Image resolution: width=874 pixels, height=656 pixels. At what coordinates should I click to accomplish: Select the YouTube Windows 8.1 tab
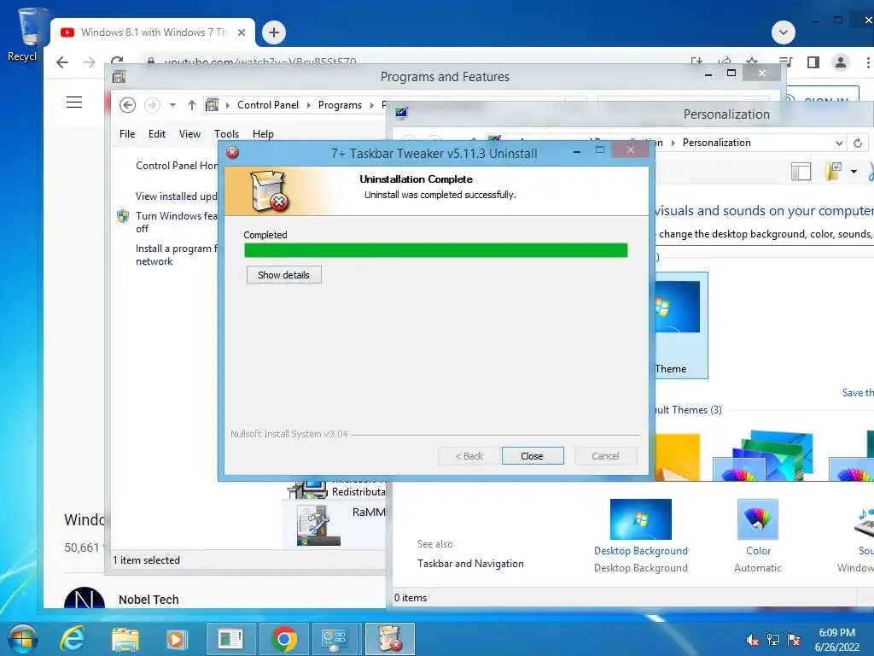click(154, 32)
